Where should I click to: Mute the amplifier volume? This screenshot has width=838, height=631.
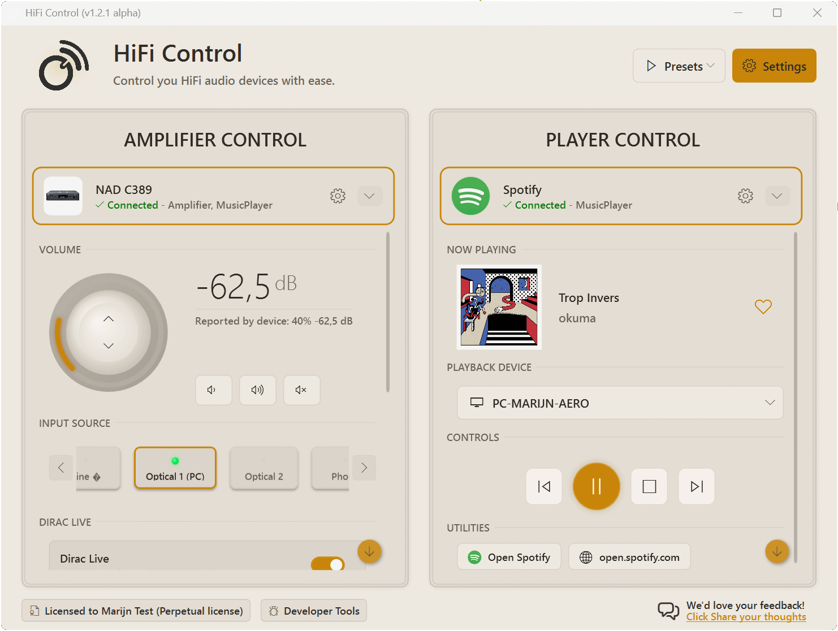point(301,390)
